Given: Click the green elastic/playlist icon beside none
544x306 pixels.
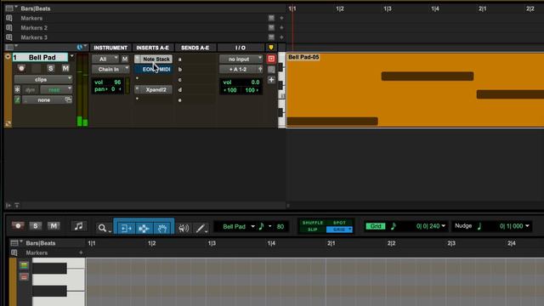Looking at the screenshot, I should pos(17,100).
